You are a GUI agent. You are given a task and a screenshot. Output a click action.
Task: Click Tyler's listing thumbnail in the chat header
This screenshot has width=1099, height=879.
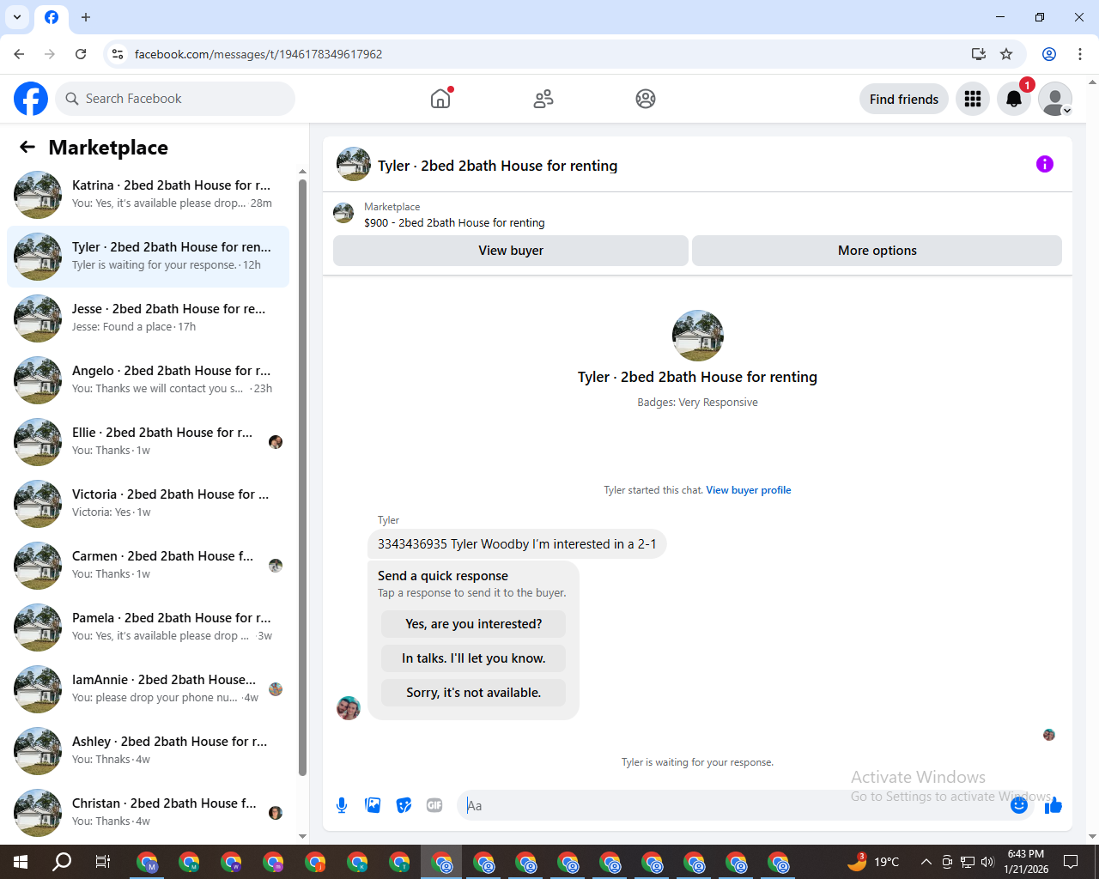tap(354, 164)
